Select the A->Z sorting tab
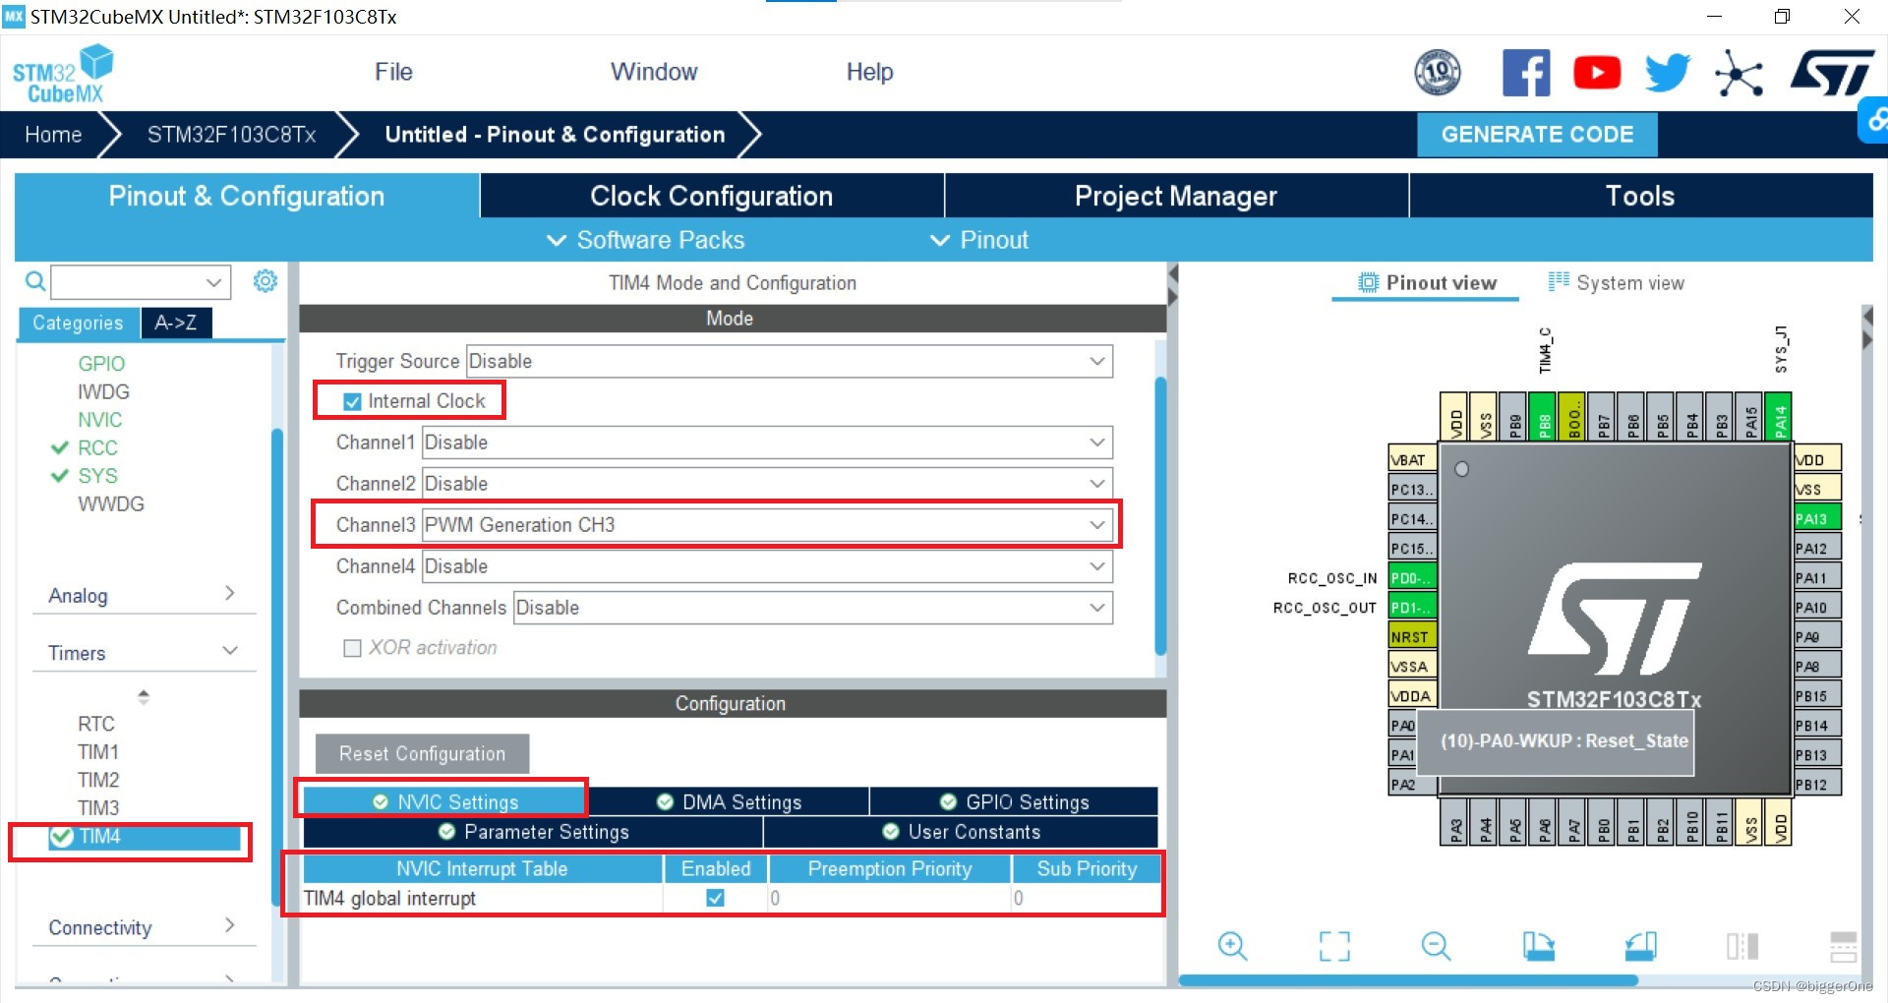1888x1003 pixels. [176, 323]
